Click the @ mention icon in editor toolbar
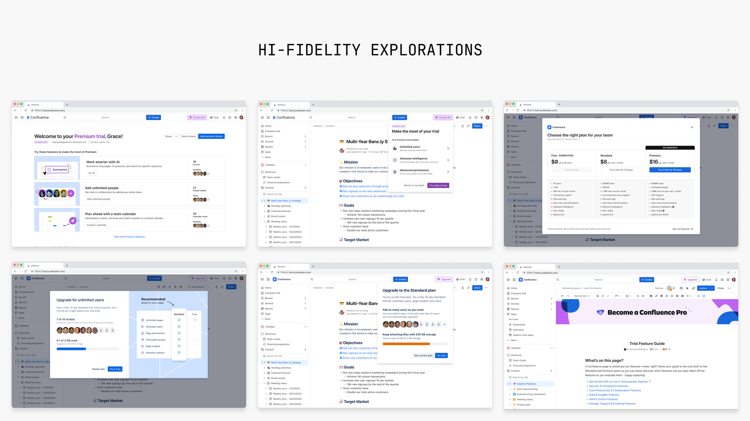The height and width of the screenshot is (421, 750). pos(667,296)
